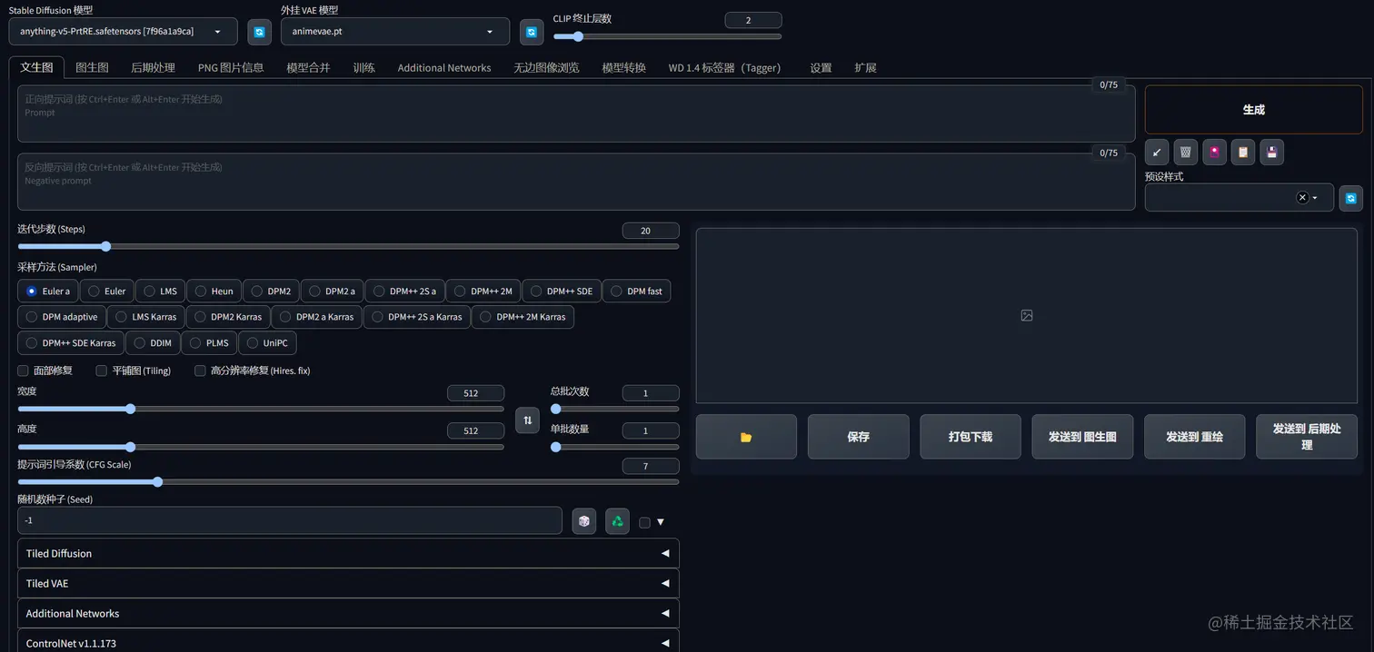Viewport: 1374px width, 652px height.
Task: Click the arrow icon to restore last prompt
Action: click(1157, 152)
